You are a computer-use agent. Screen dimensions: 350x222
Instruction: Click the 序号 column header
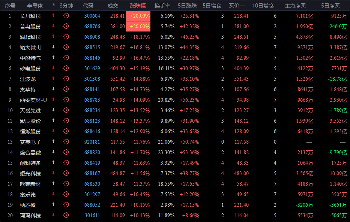[10, 6]
